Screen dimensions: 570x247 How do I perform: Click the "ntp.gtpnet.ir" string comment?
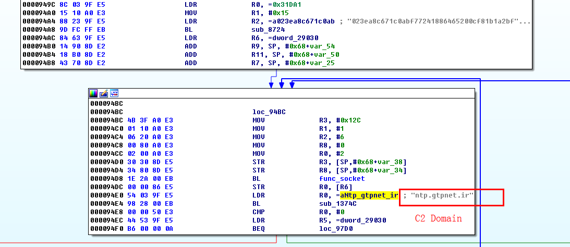pos(442,195)
